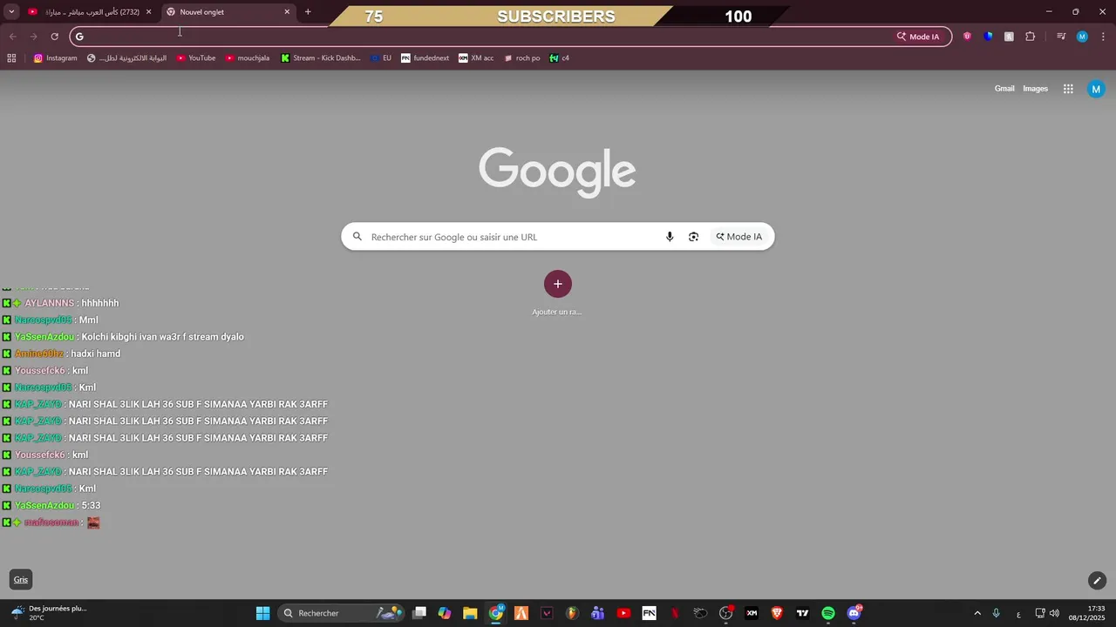Open the YouTube bookmark
This screenshot has height=627, width=1116.
point(196,58)
